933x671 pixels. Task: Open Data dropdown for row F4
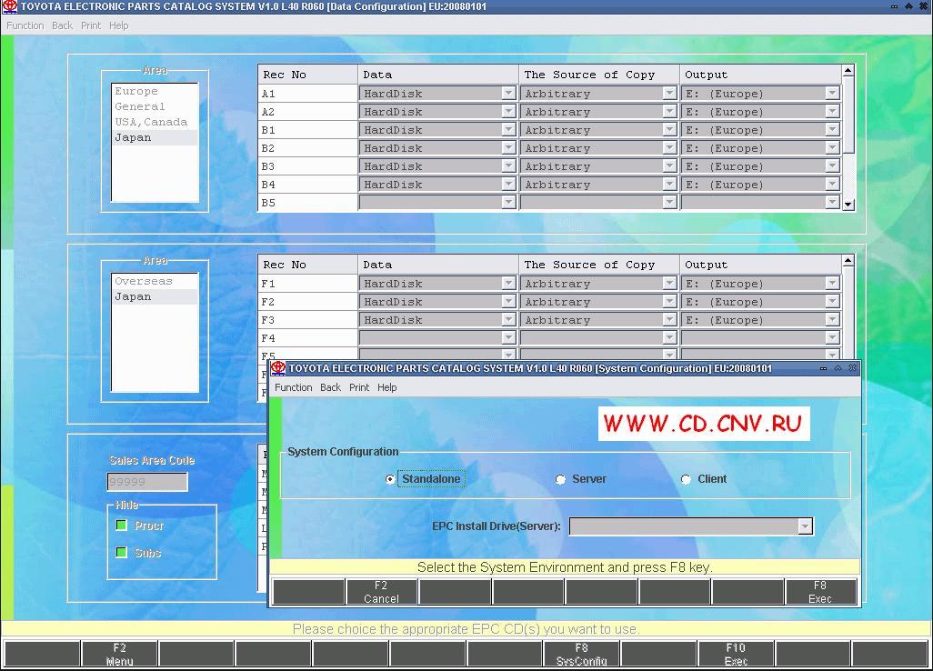click(x=508, y=338)
